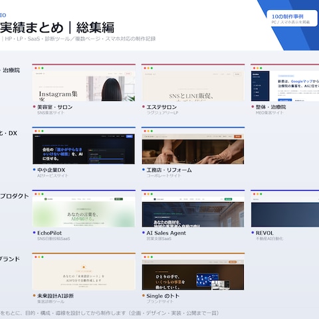
Task: Click the red window dot on AI Sales Agent card
Action: click(x=145, y=194)
